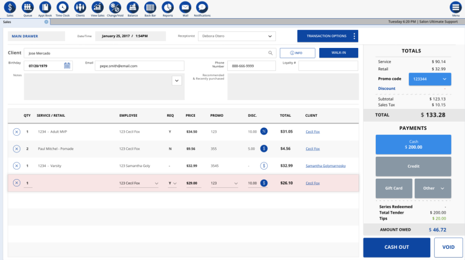Viewport: 465px width, 260px height.
Task: Open Cecil Fox link in Pomade row
Action: (313, 149)
